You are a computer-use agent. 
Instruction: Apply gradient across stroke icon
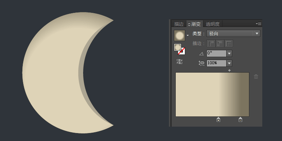(x=228, y=43)
